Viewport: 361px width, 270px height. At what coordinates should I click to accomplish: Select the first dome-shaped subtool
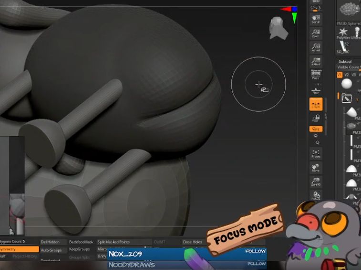coord(351,169)
